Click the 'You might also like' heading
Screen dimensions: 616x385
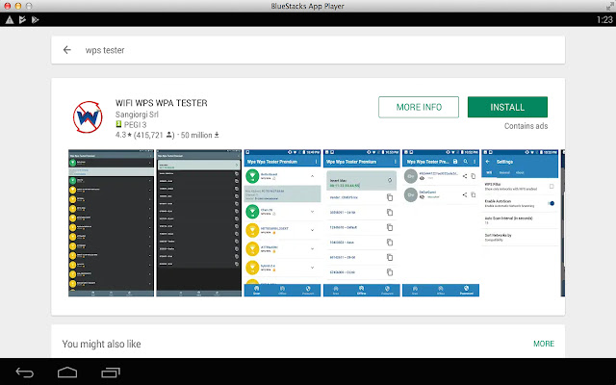[101, 345]
